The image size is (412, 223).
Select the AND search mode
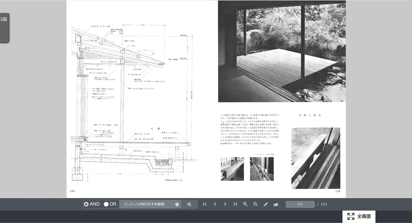pyautogui.click(x=92, y=204)
